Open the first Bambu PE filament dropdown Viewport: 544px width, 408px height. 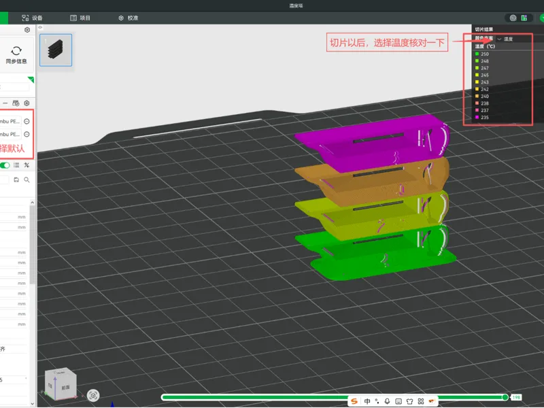(10, 122)
